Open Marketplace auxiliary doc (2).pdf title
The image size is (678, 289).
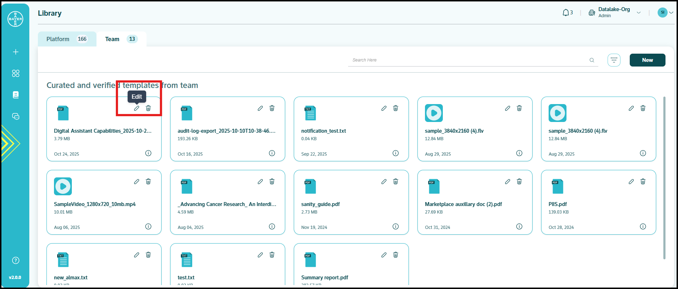pos(463,204)
